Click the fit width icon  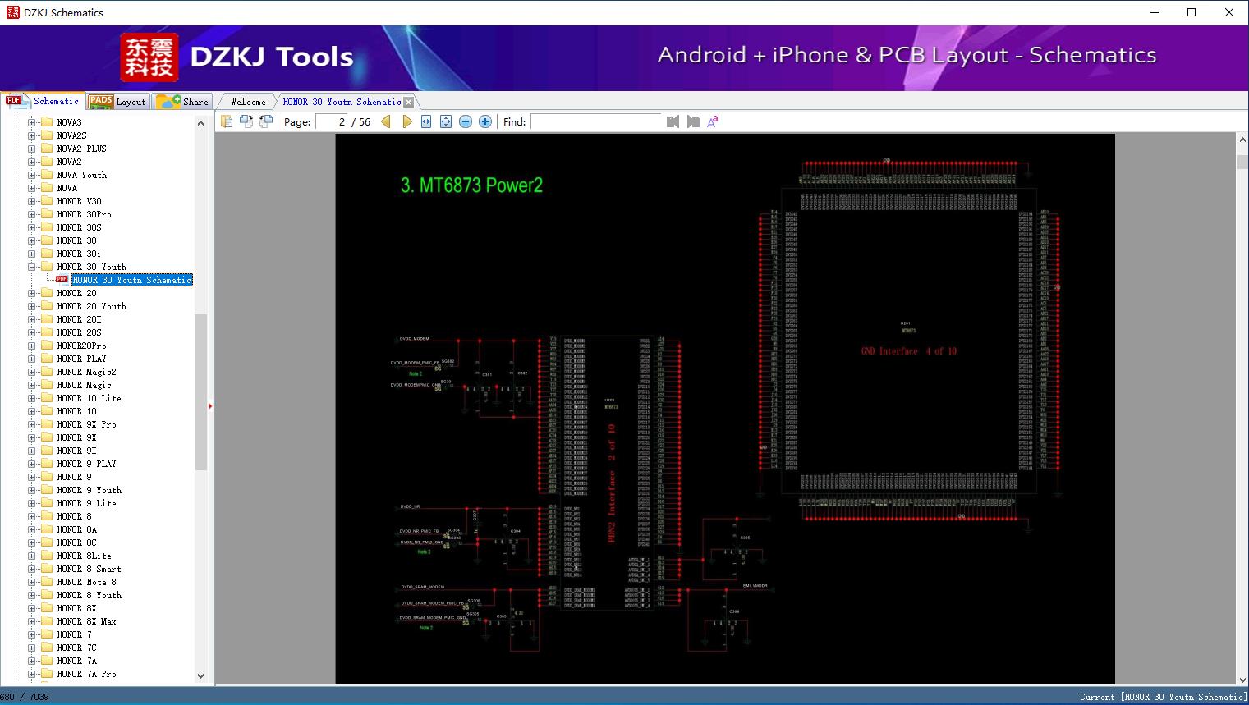[426, 121]
